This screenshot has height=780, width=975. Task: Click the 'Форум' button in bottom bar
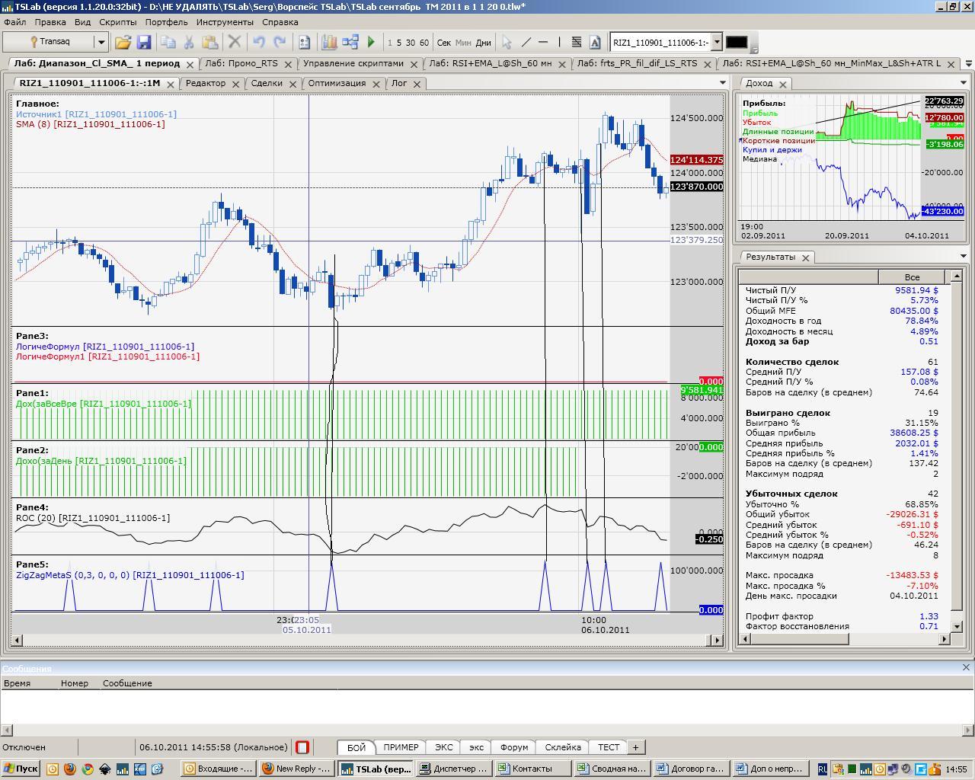[514, 747]
